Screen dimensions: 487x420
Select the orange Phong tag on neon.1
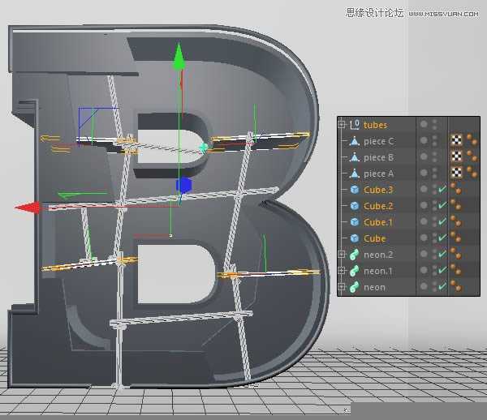[456, 270]
